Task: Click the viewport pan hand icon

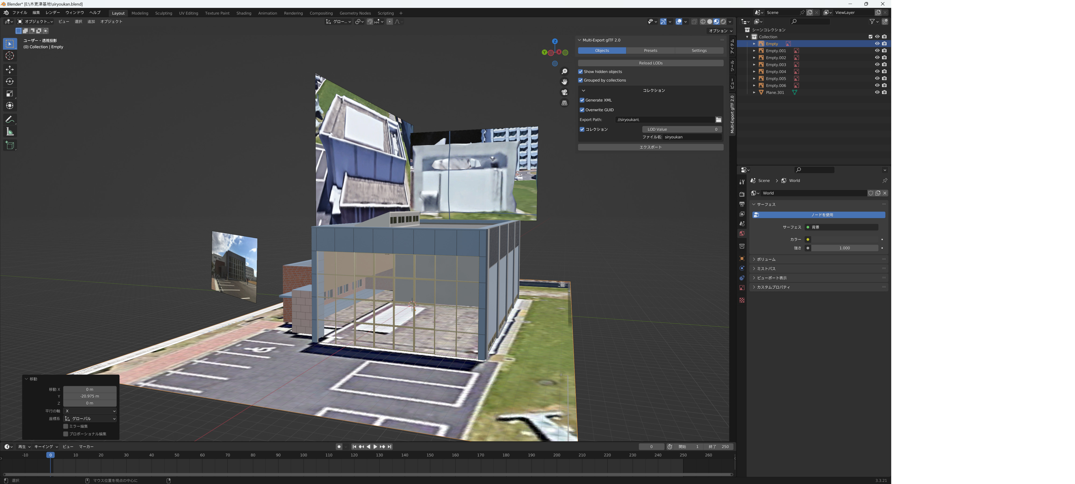Action: pyautogui.click(x=564, y=82)
